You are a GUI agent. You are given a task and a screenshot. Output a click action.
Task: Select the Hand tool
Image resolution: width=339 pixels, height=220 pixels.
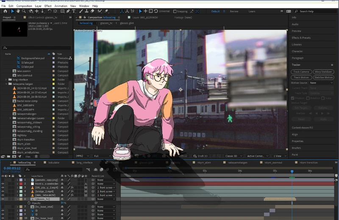coord(18,11)
